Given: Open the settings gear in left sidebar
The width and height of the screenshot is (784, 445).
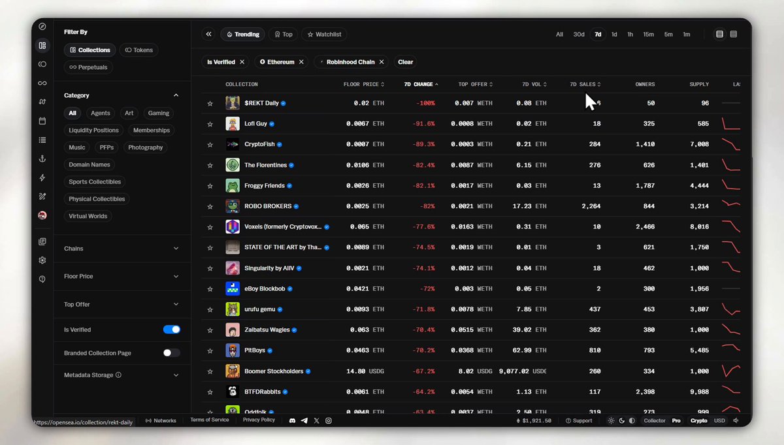Looking at the screenshot, I should coord(42,260).
